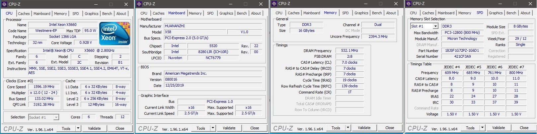The height and width of the screenshot is (134, 537).
Task: Click the 82801JR (ICH10R) southbridge value
Action: coord(213,52)
